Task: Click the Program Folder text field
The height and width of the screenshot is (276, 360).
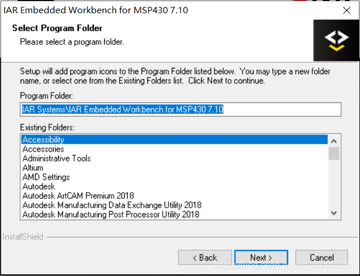Action: click(181, 109)
